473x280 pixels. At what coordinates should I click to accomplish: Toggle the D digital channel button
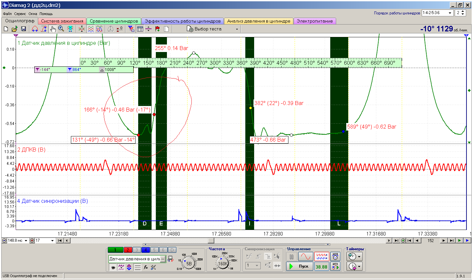[172, 250]
